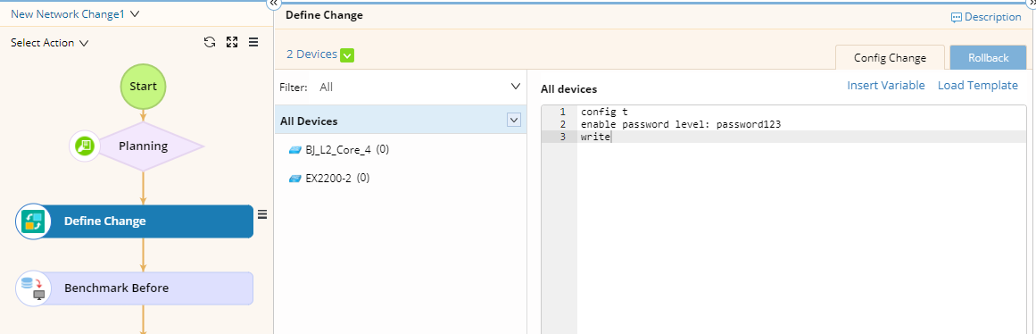Open the menu icon beside Define Change node

[262, 213]
